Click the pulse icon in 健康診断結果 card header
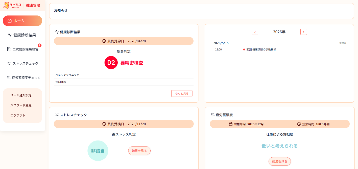This screenshot has height=169, width=358. 57,32
